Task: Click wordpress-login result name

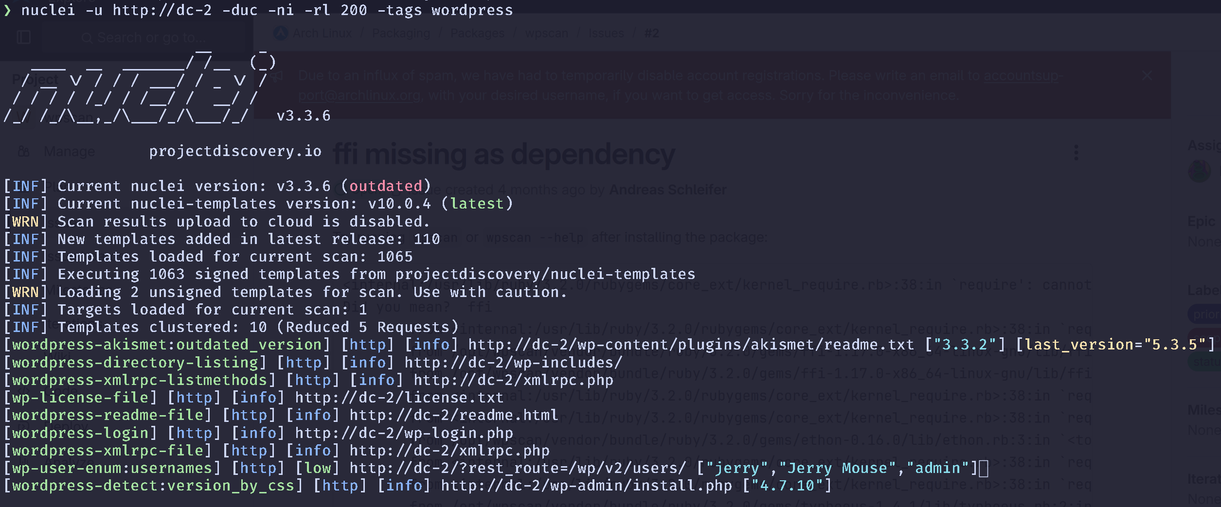Action: point(80,433)
